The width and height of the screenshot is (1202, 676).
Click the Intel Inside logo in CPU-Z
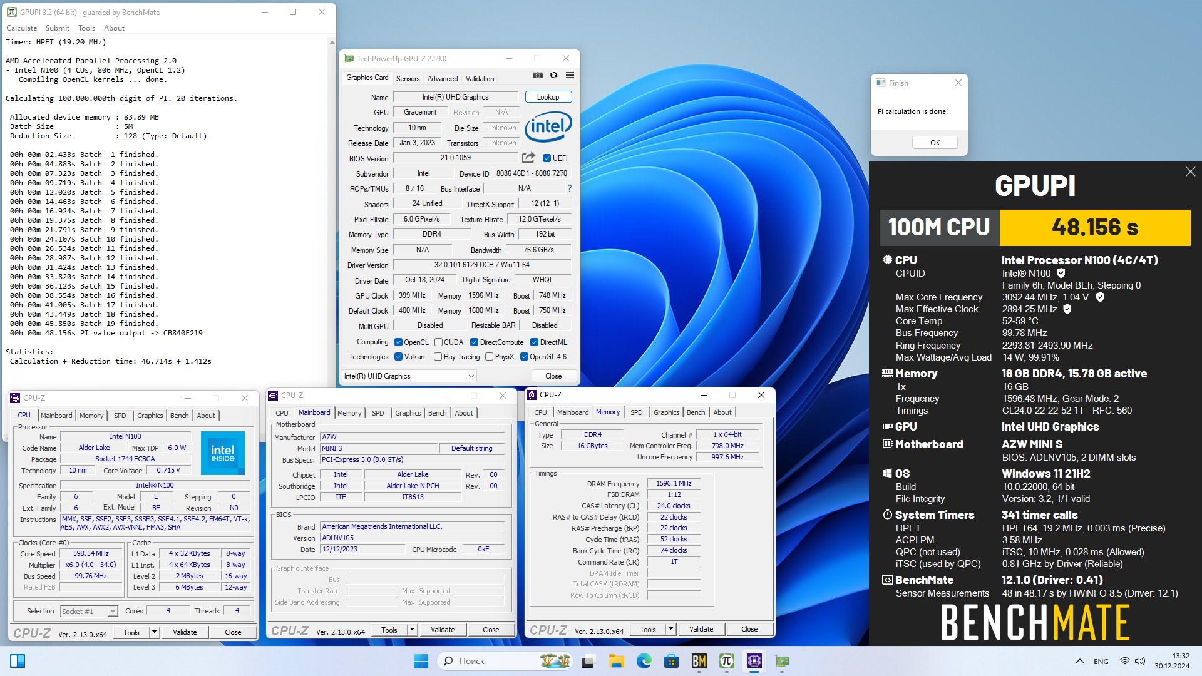222,453
